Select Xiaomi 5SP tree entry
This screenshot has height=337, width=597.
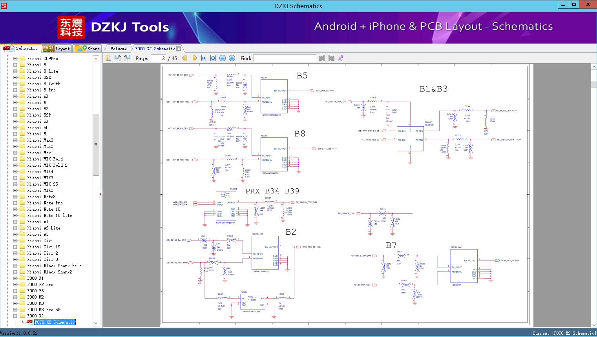point(39,115)
